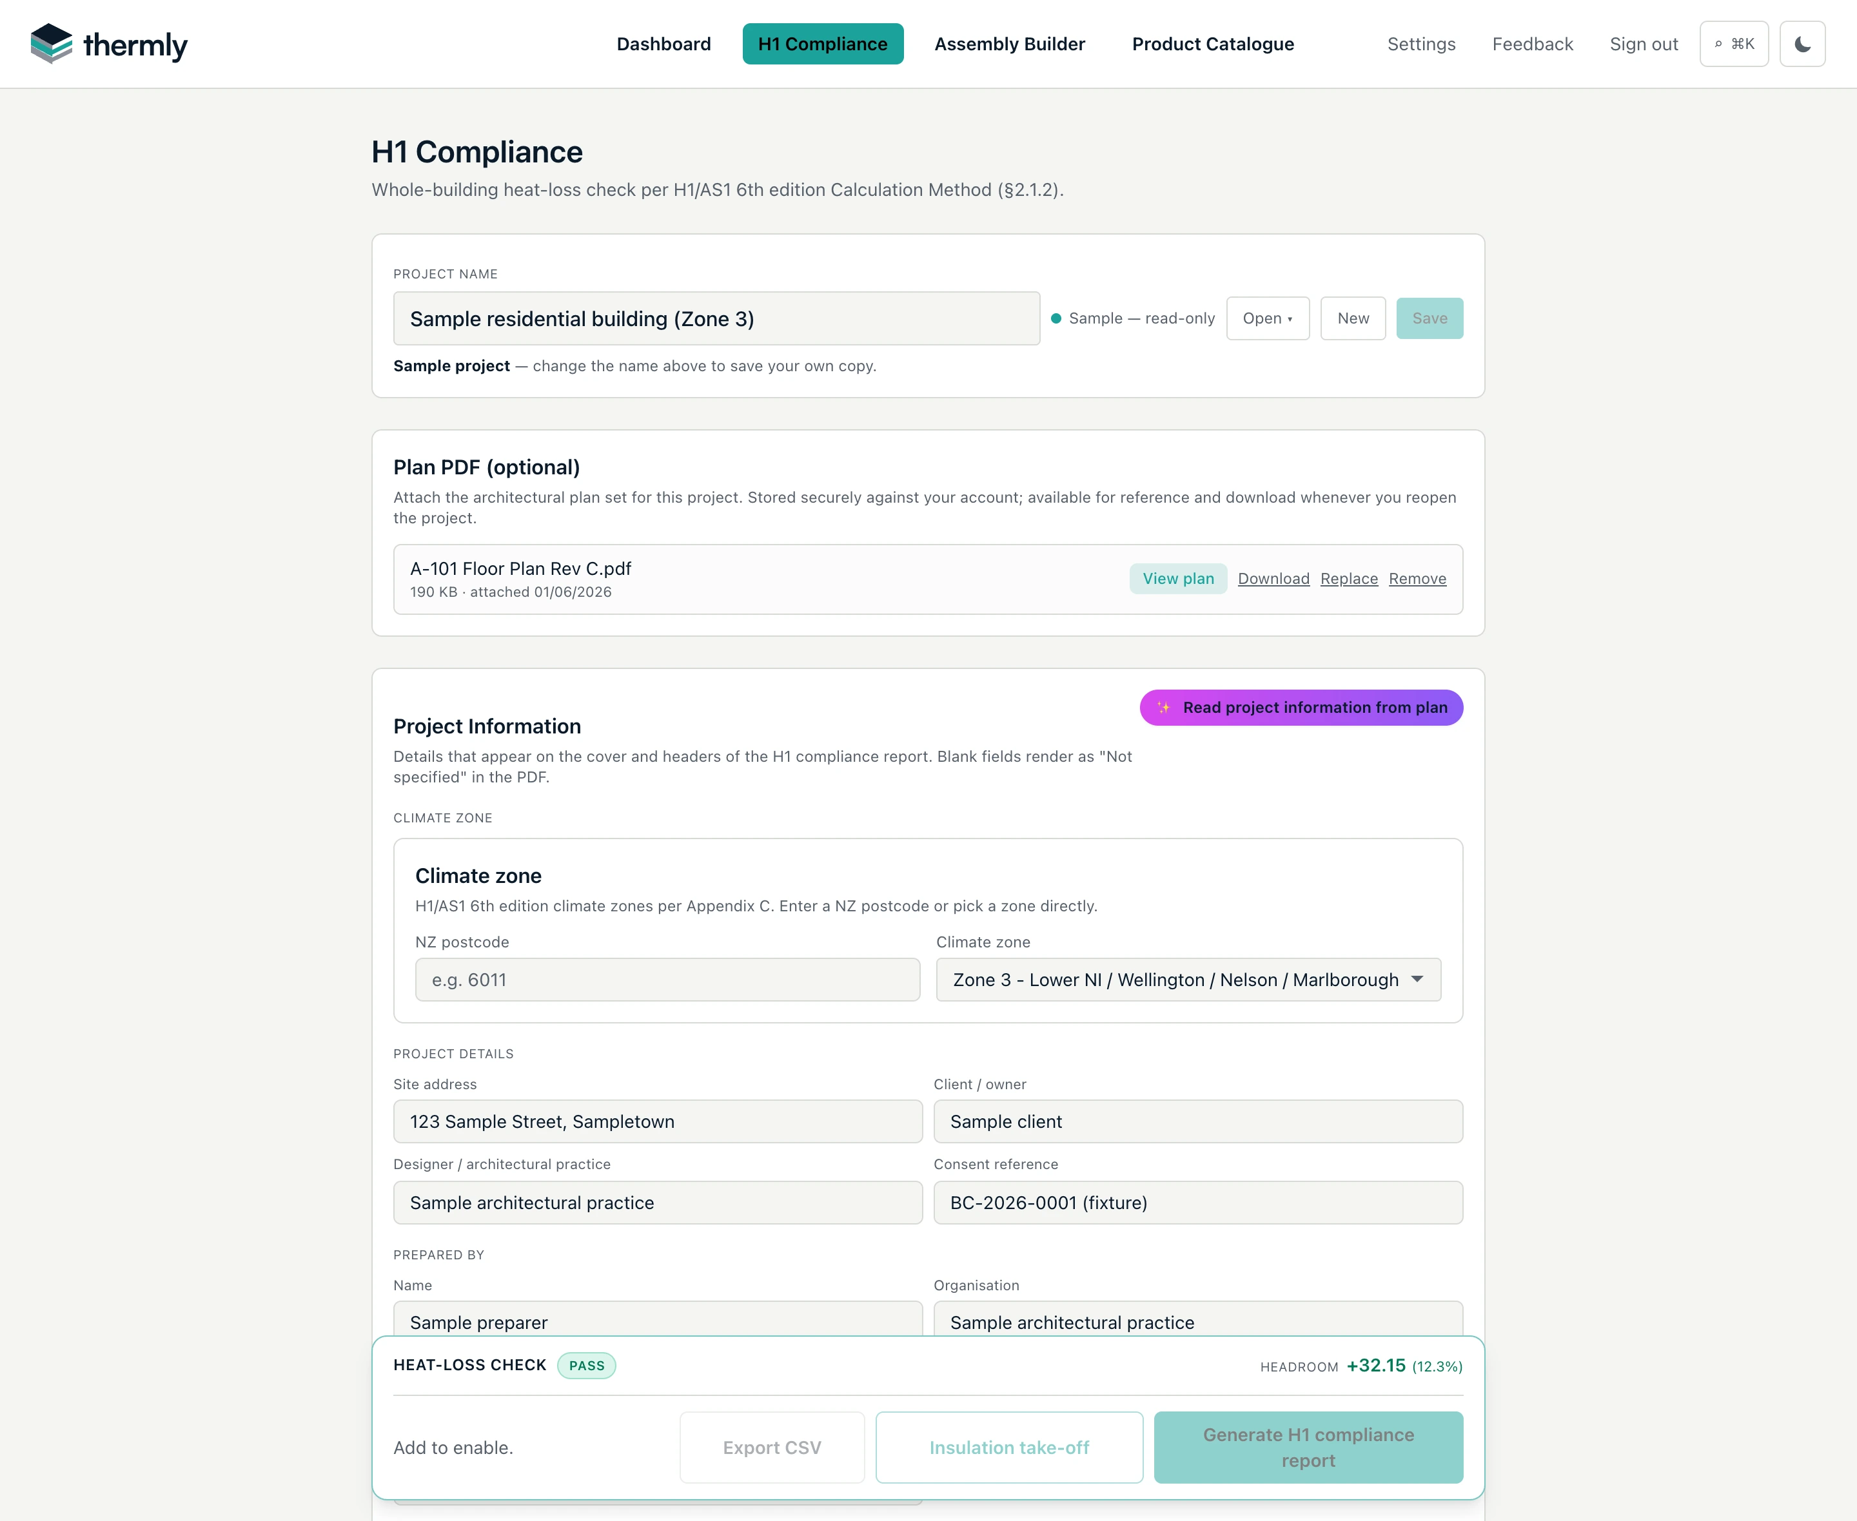
Task: Click the headroom value +32.15
Action: (1375, 1365)
